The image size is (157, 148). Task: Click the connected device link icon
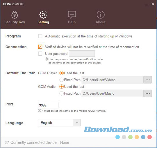pyautogui.click(x=7, y=142)
